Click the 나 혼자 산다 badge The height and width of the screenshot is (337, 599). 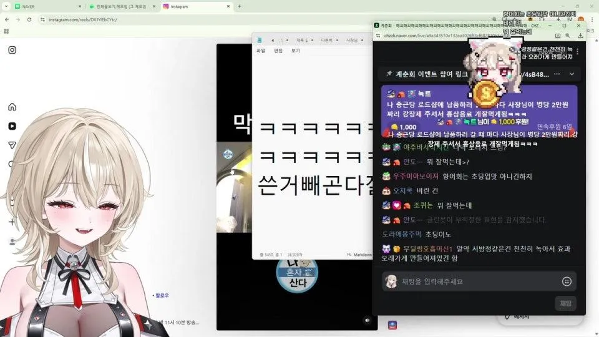click(x=297, y=275)
